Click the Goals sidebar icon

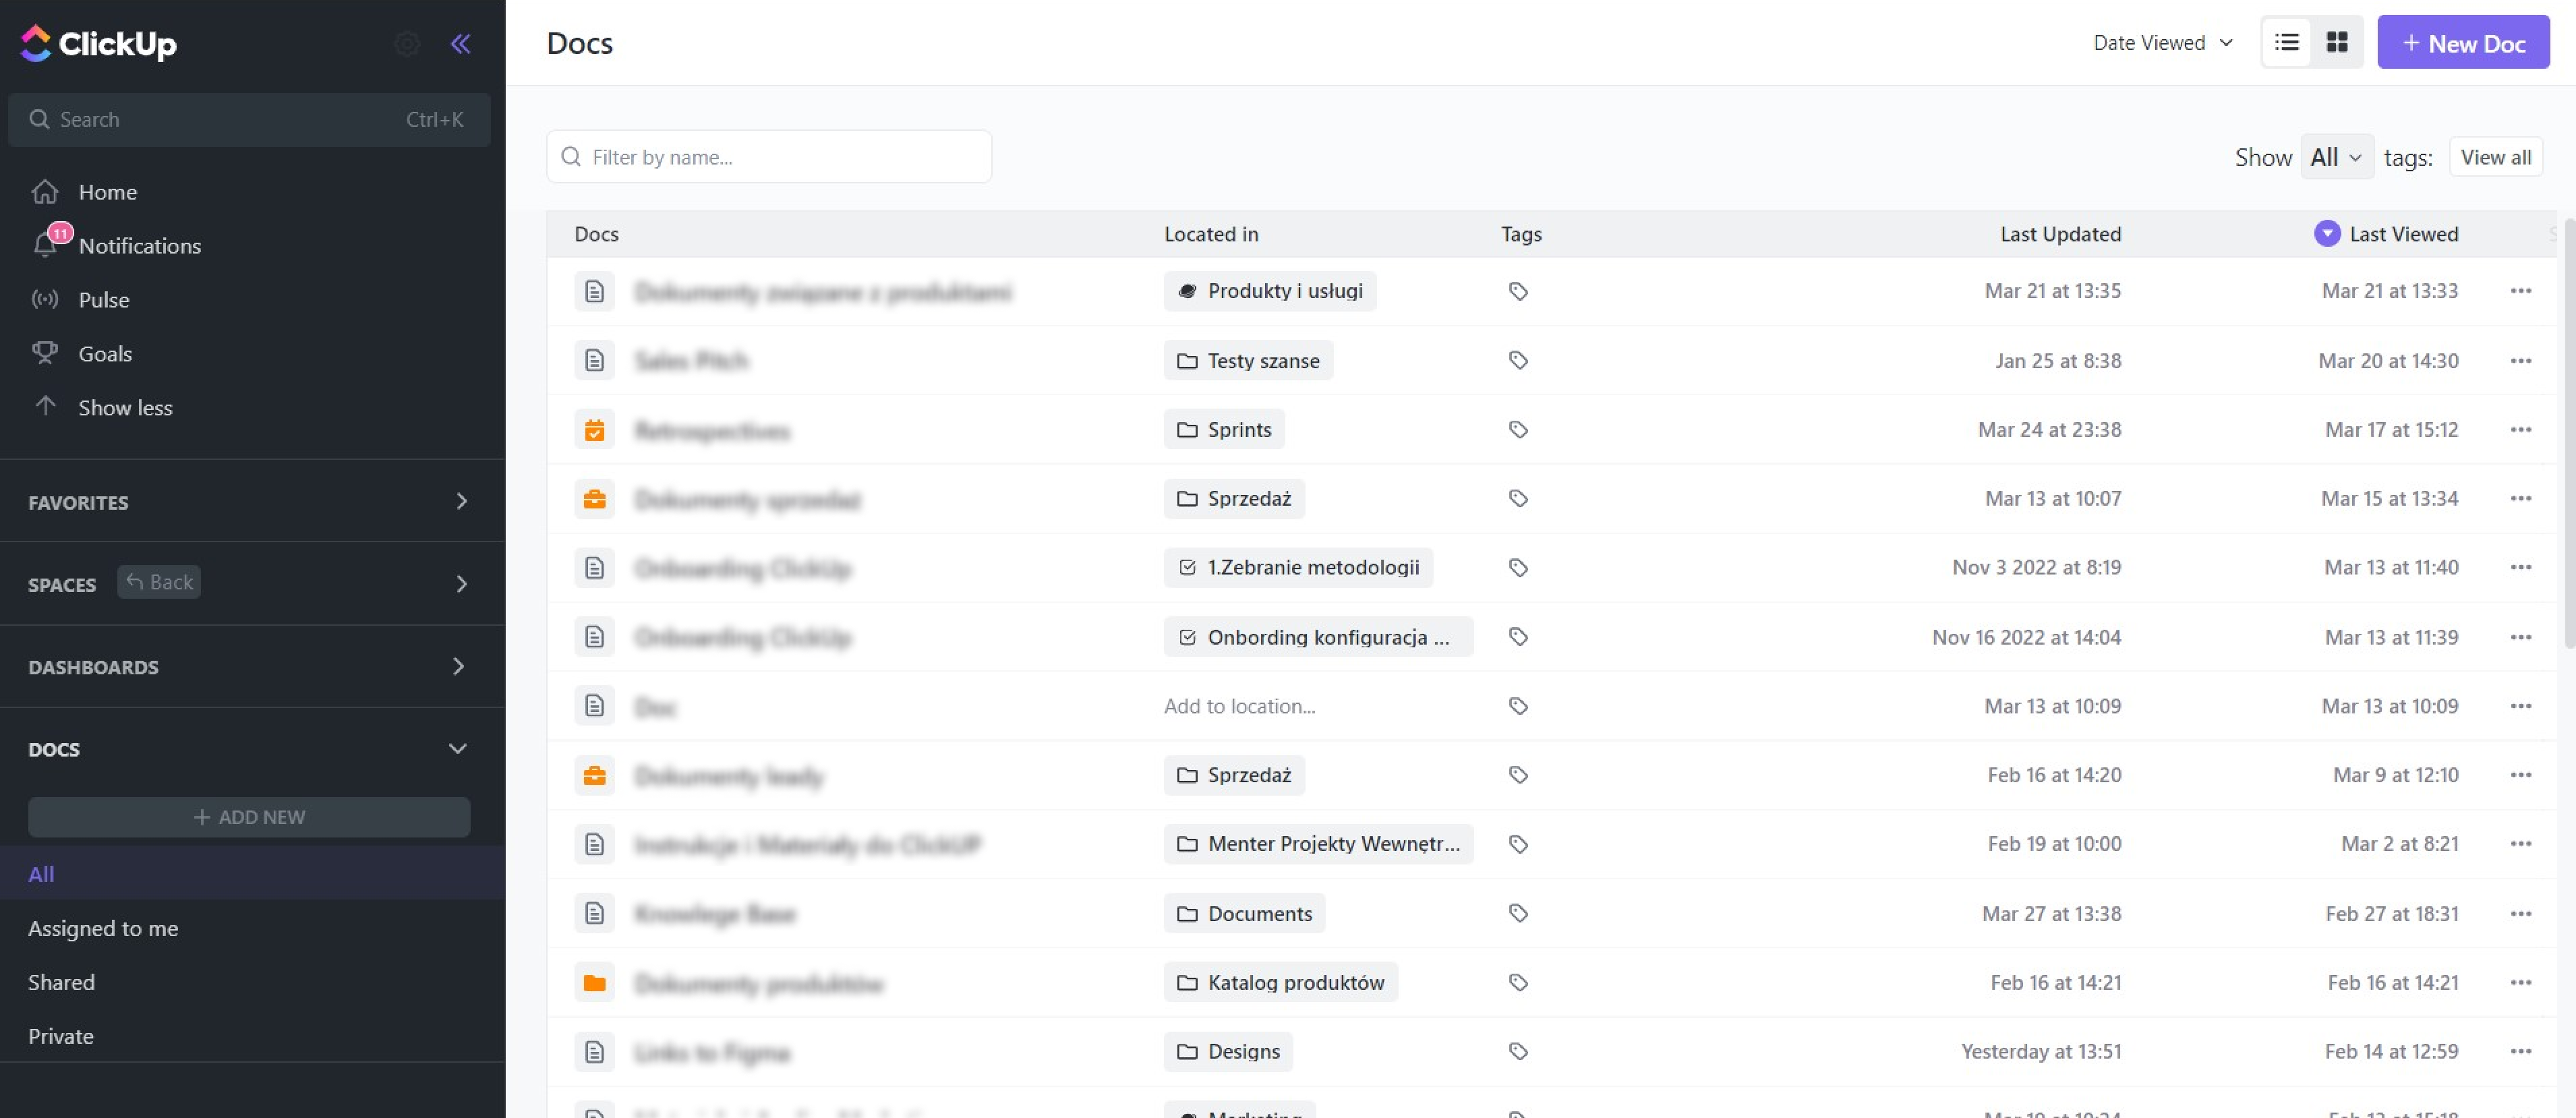coord(45,351)
